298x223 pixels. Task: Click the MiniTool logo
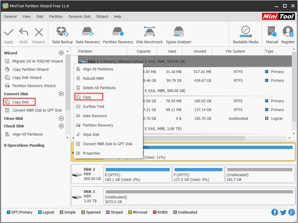279,17
